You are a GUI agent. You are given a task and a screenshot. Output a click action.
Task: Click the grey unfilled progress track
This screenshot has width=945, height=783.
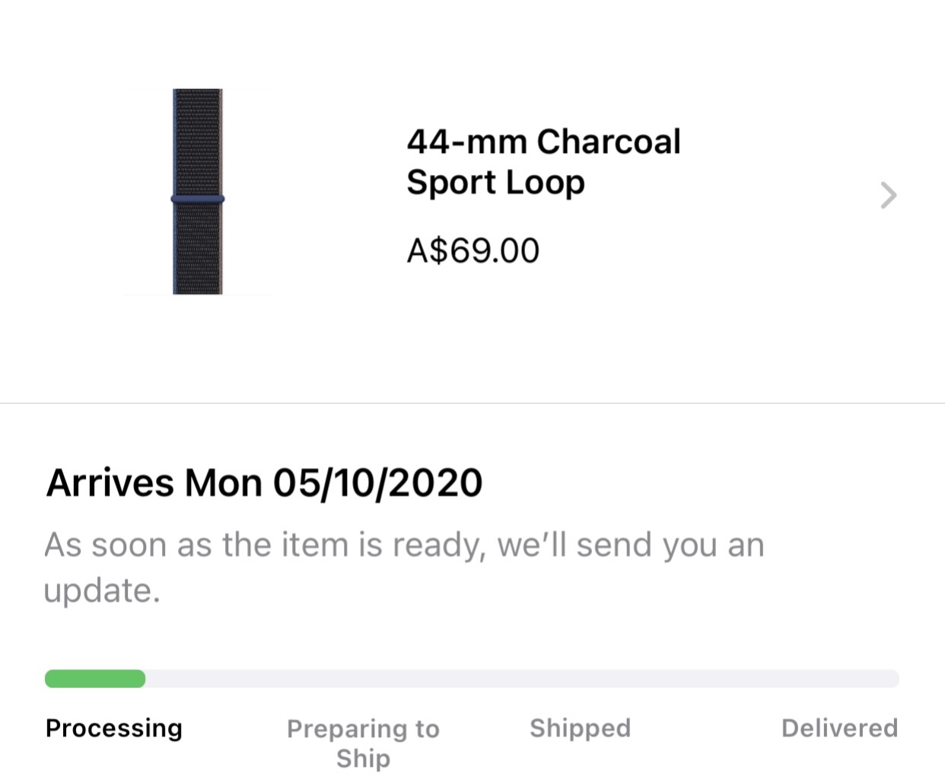tap(522, 679)
